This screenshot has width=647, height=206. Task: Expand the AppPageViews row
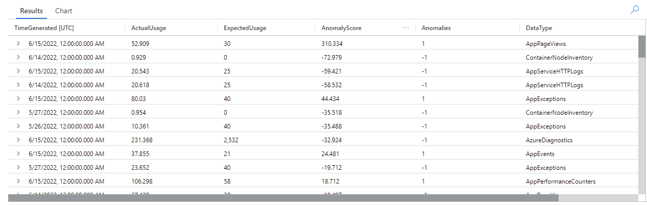(18, 44)
